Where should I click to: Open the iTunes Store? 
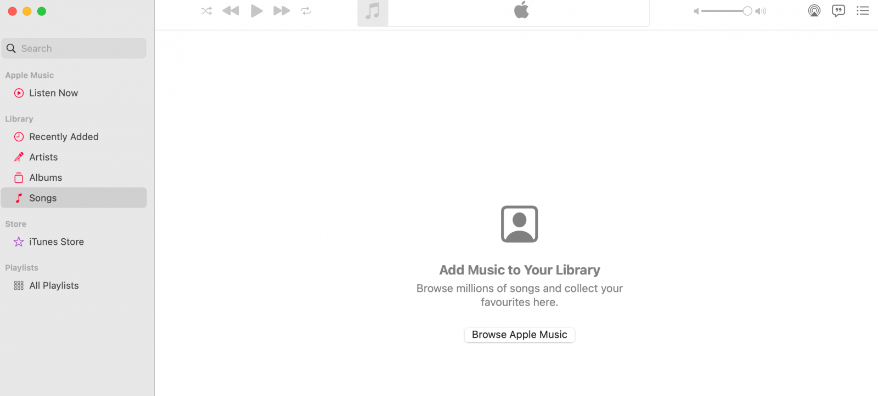[74, 242]
